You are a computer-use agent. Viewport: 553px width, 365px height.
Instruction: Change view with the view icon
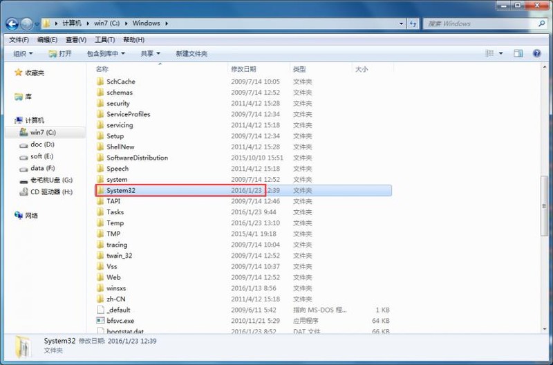point(489,53)
